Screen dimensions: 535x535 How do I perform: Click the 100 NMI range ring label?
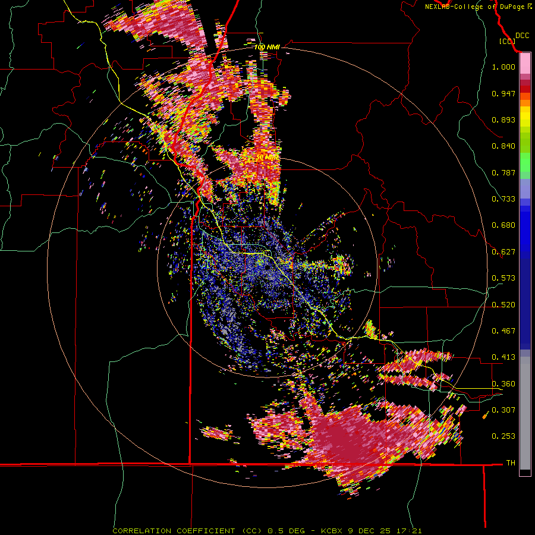coord(267,47)
